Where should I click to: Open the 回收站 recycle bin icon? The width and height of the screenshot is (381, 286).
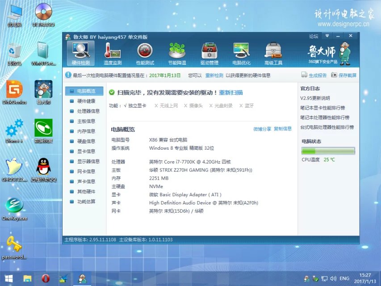click(x=15, y=54)
